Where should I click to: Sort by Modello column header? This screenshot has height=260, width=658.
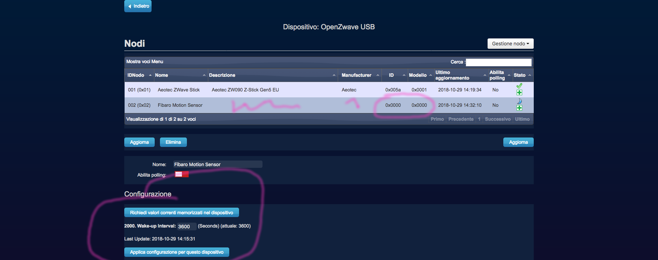(x=418, y=75)
